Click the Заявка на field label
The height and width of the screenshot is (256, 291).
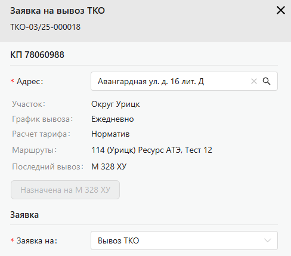tap(37, 240)
